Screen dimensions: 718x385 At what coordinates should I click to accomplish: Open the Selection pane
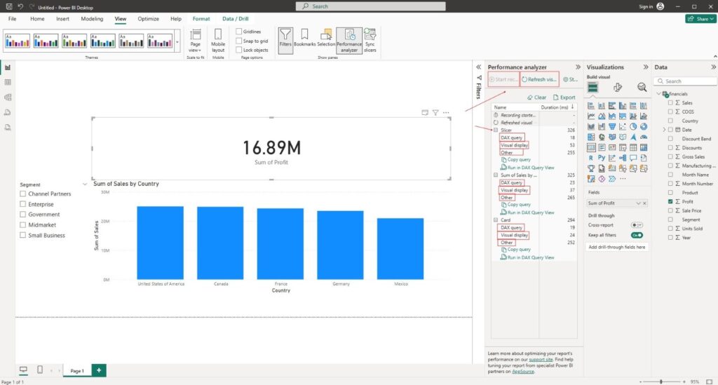point(326,38)
